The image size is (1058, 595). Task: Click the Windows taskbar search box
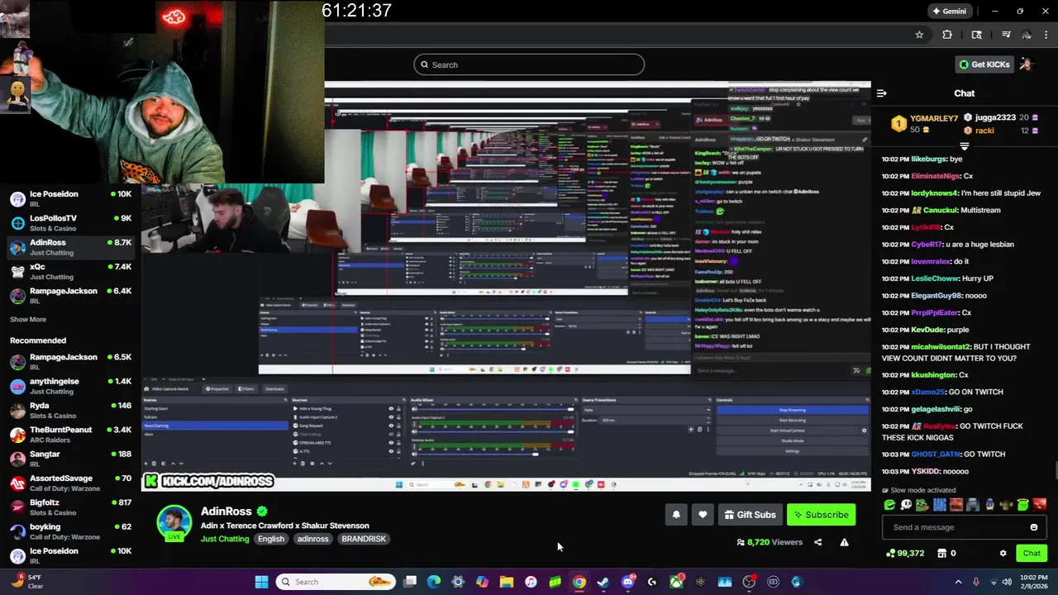coord(335,582)
